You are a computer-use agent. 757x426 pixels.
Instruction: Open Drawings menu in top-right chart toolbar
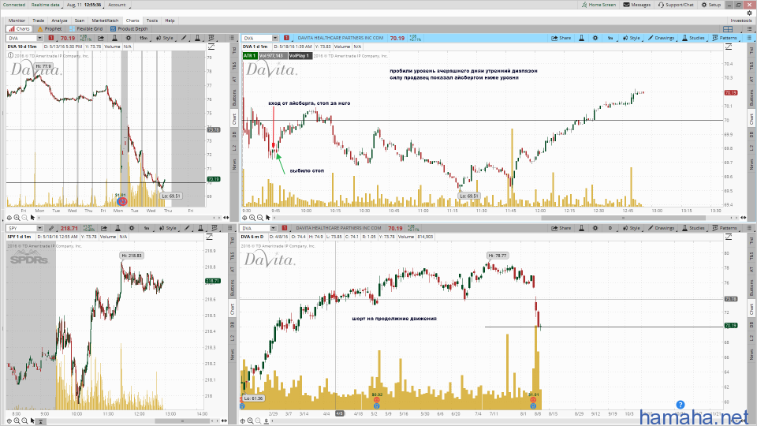661,38
